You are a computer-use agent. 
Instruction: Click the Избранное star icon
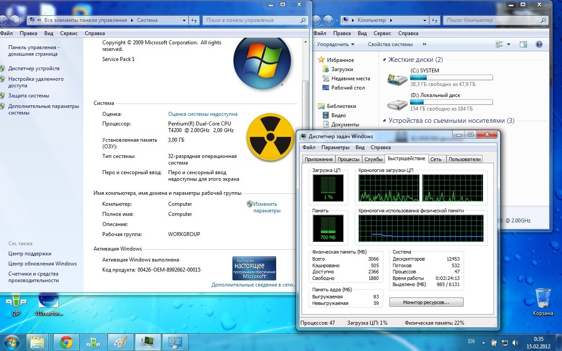[x=321, y=60]
